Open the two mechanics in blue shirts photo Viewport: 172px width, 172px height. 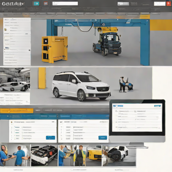[15, 156]
